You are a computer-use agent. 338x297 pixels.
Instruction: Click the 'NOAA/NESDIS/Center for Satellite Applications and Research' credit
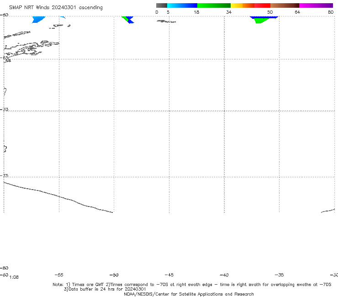tap(189, 294)
